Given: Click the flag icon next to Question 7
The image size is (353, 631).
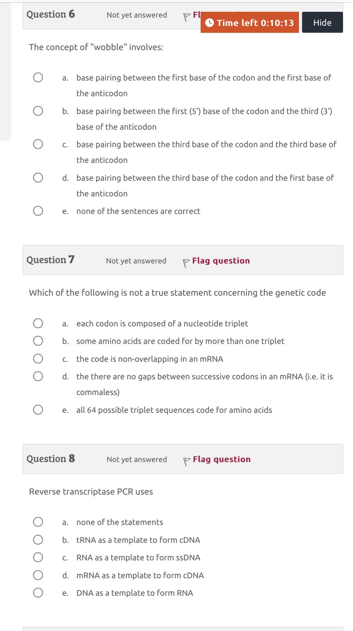Looking at the screenshot, I should (x=186, y=261).
